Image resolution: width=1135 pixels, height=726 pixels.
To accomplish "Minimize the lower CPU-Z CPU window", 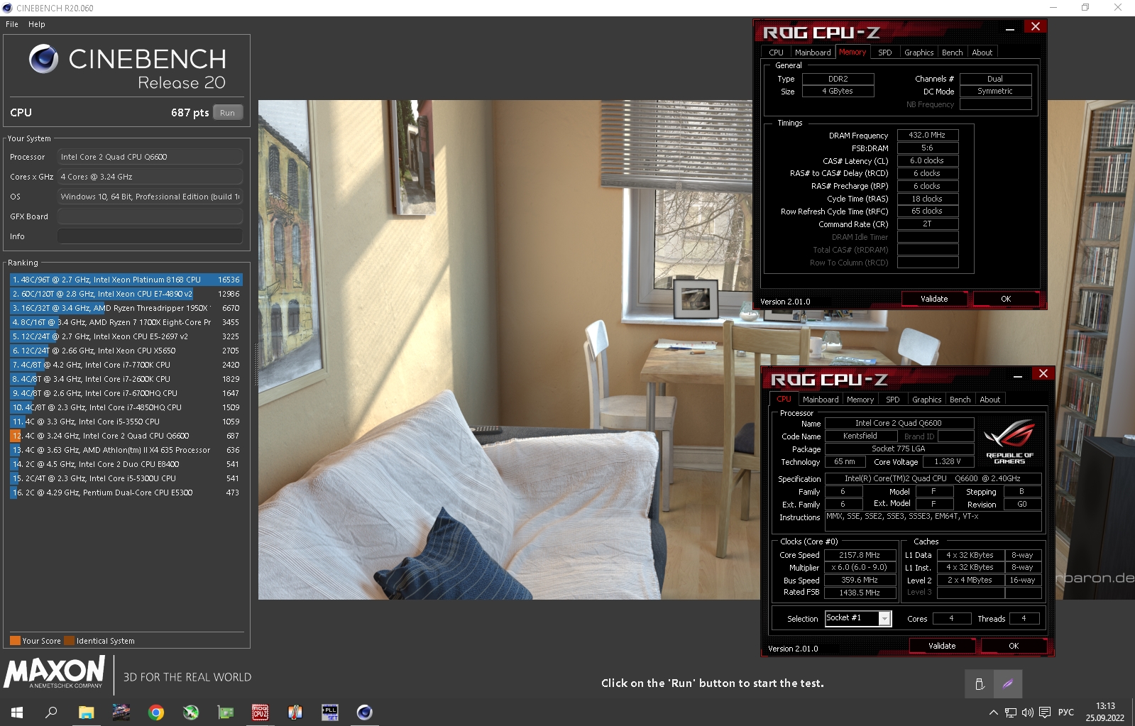I will [1017, 376].
